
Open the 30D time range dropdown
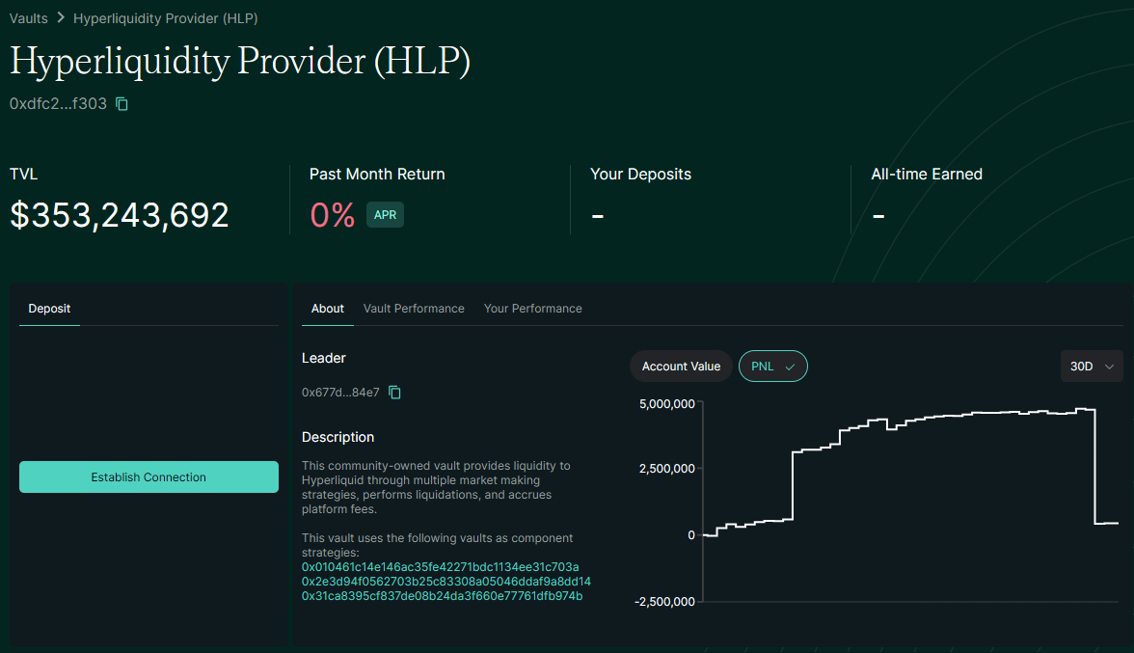(x=1092, y=367)
